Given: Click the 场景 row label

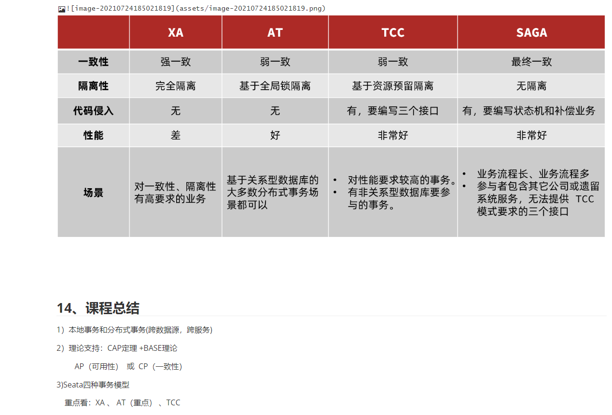Looking at the screenshot, I should (x=93, y=193).
